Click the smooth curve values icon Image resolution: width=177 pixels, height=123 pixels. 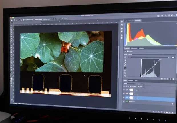125,73
